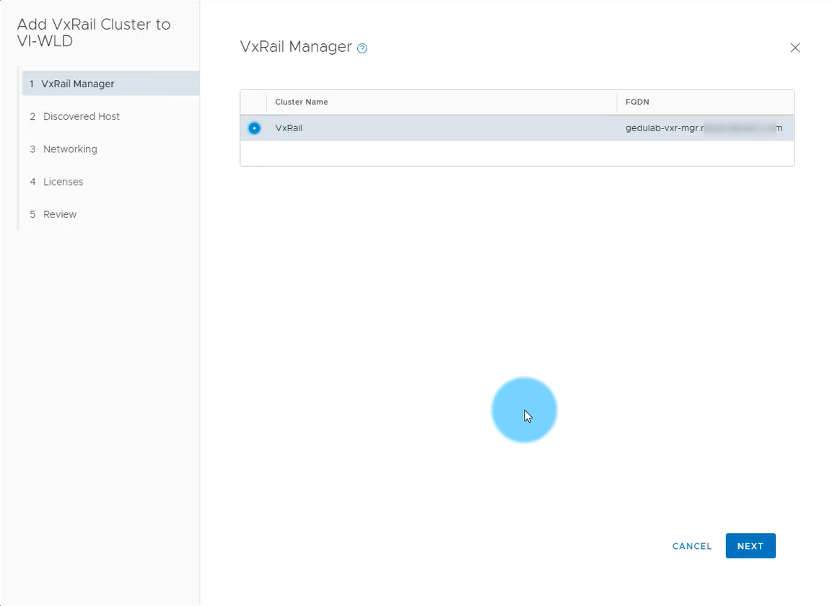Close the Add VxRail Cluster wizard
The height and width of the screenshot is (606, 832).
coord(794,48)
